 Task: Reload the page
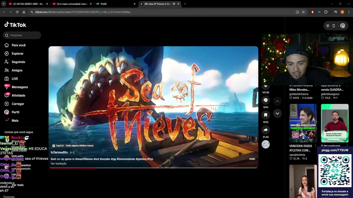tap(17, 12)
